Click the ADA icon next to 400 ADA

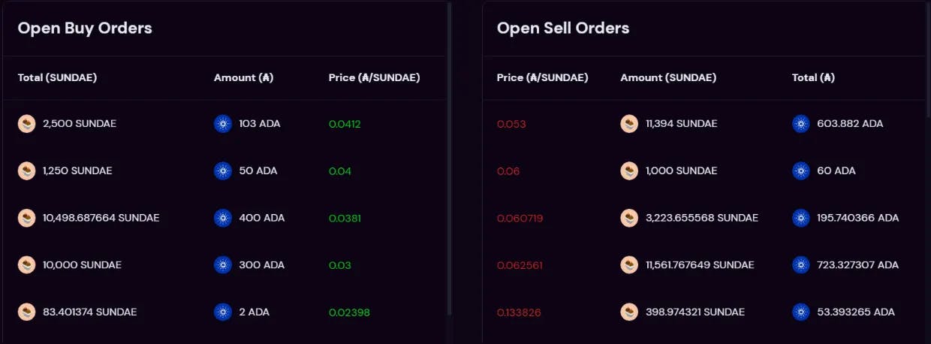point(223,218)
